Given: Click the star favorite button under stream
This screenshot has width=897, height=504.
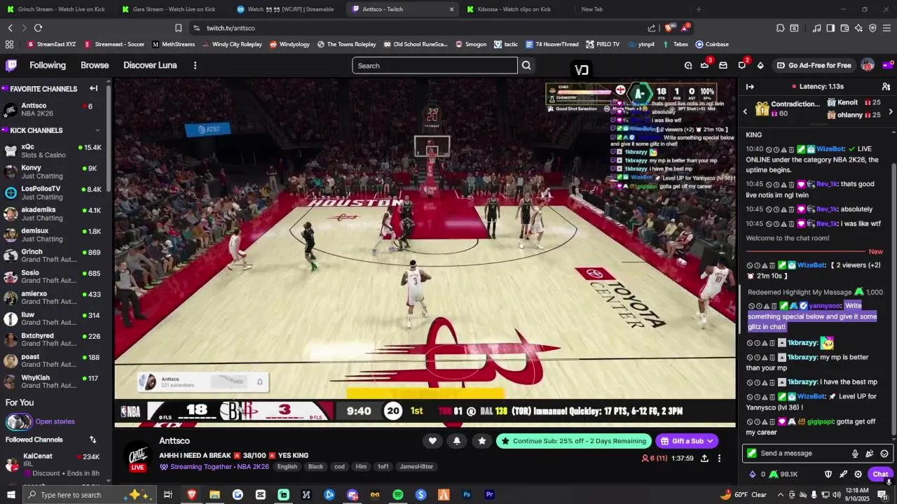Looking at the screenshot, I should [x=481, y=440].
